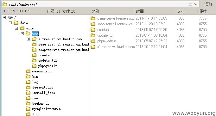Select update_tbl folder in tree

coord(48,60)
